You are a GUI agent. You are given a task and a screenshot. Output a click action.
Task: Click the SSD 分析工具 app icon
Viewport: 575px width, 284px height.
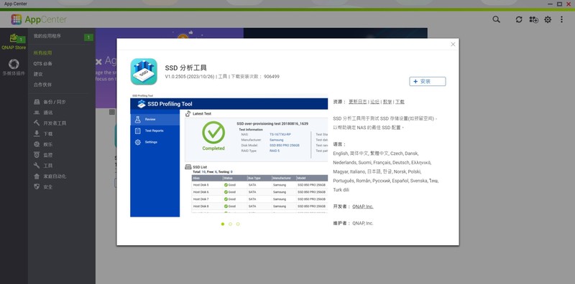click(144, 72)
